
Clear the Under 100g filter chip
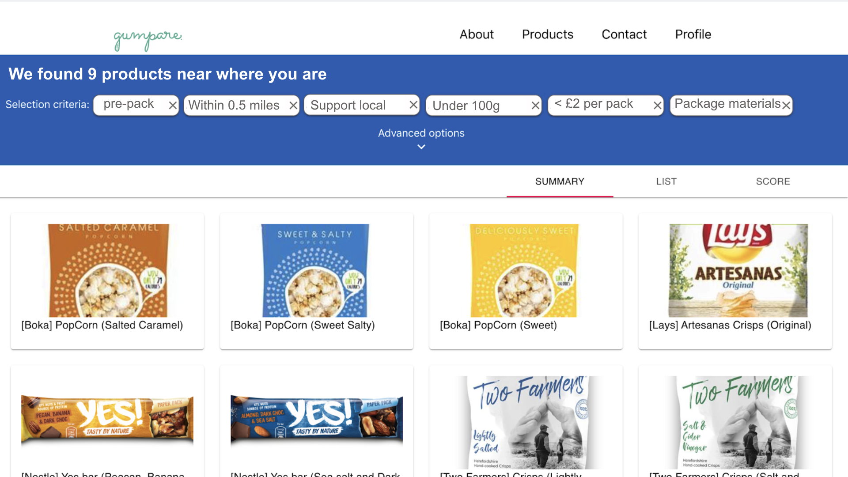(535, 106)
